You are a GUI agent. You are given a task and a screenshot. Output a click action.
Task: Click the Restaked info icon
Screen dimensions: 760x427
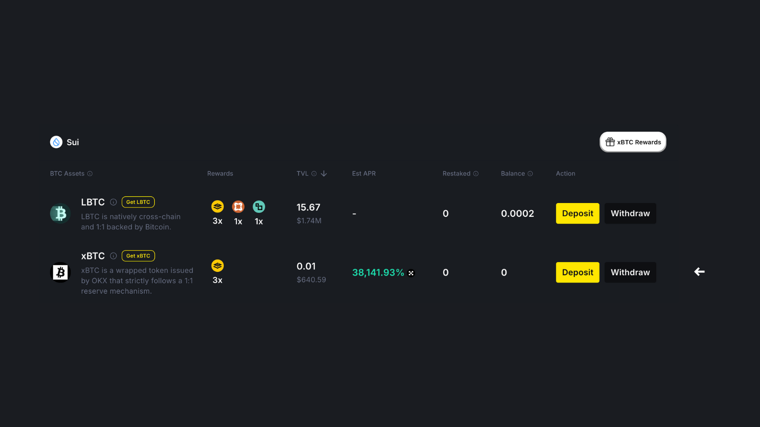point(476,174)
